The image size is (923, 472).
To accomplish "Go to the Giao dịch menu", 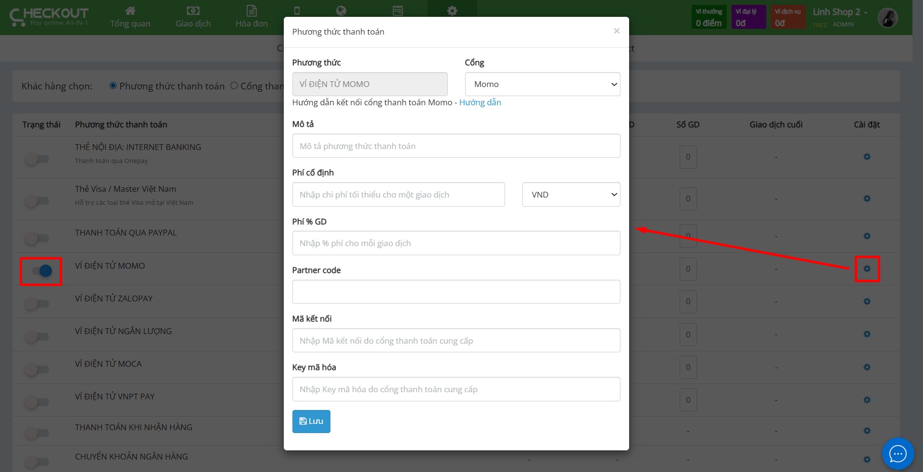I will [193, 17].
